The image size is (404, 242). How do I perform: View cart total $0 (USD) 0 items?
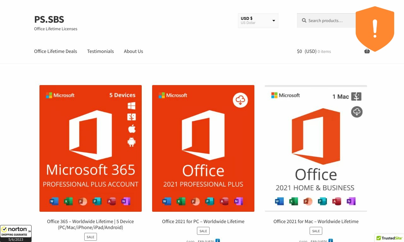(x=314, y=51)
